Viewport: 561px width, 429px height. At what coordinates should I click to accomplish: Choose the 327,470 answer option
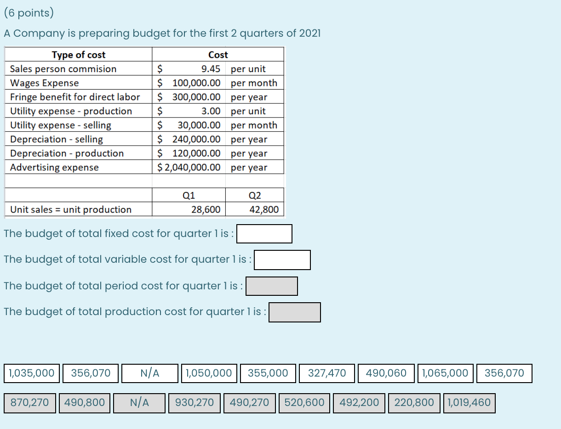coord(327,373)
